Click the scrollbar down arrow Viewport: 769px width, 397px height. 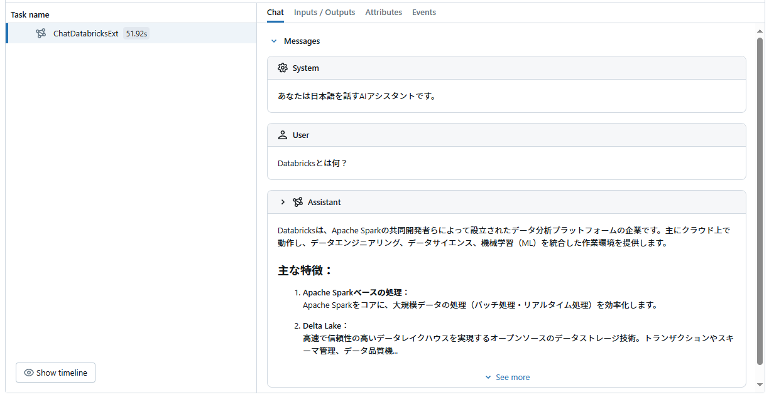pyautogui.click(x=760, y=384)
